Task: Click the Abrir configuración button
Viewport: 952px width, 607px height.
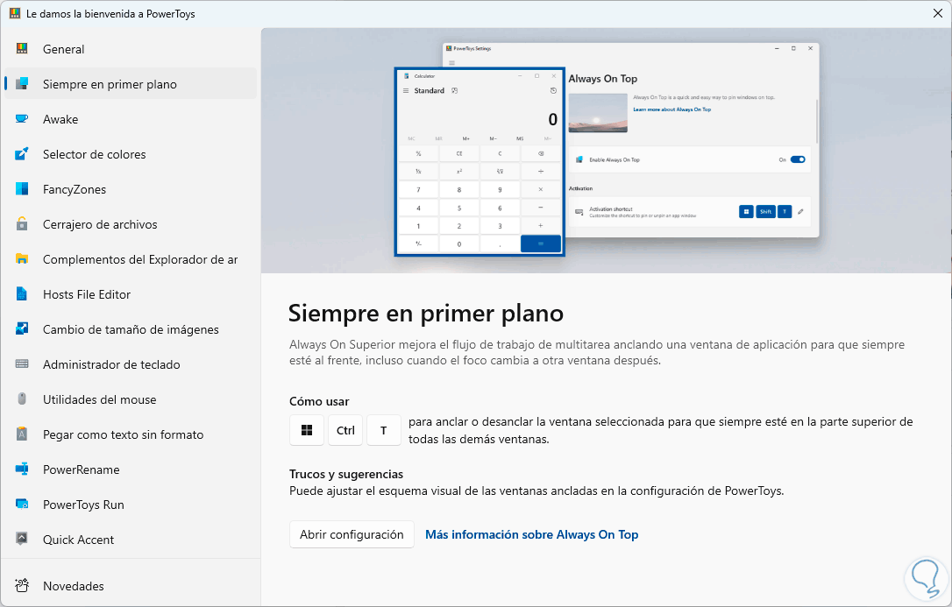Action: point(352,534)
